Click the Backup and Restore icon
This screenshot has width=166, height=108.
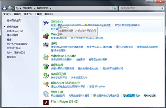tap(46, 75)
